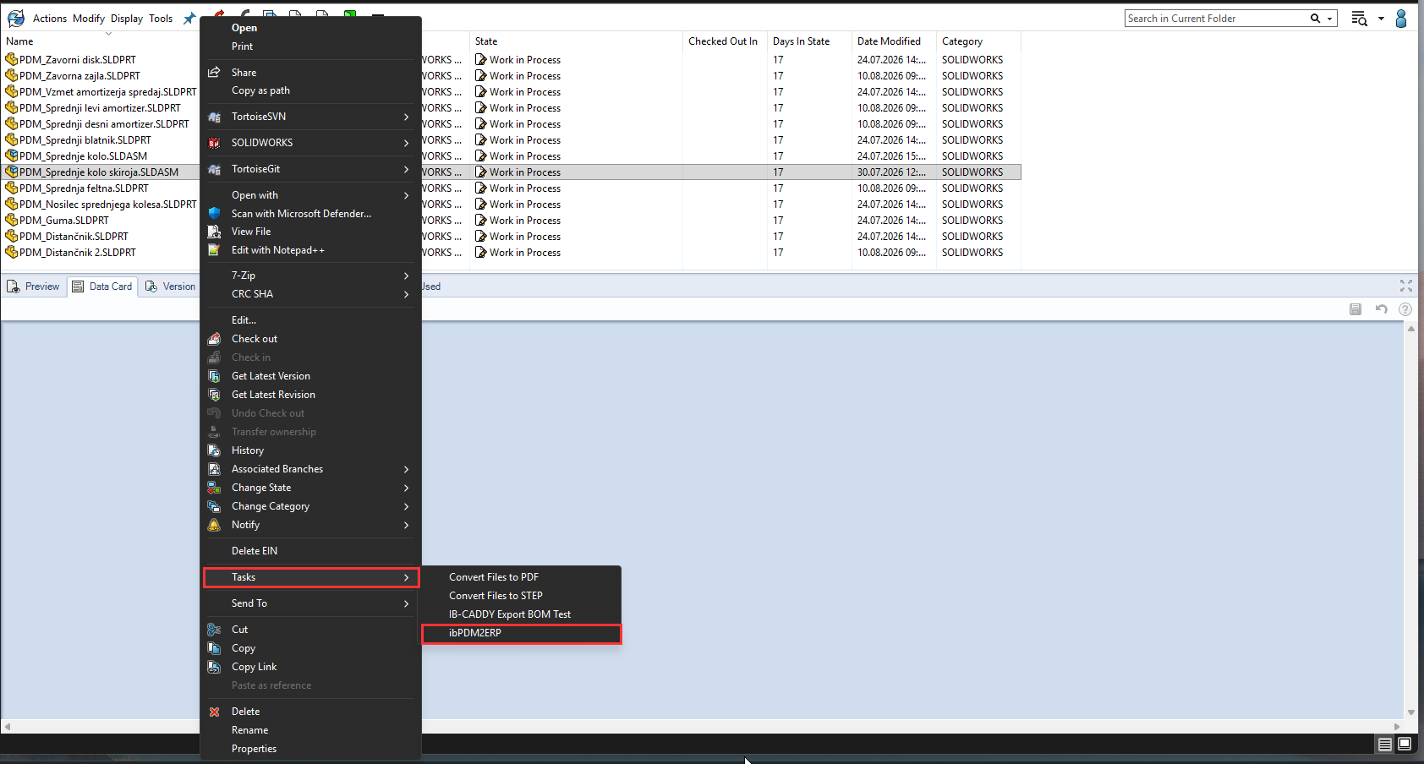
Task: Click the SOLIDWORKS logo icon in menu
Action: tap(215, 143)
